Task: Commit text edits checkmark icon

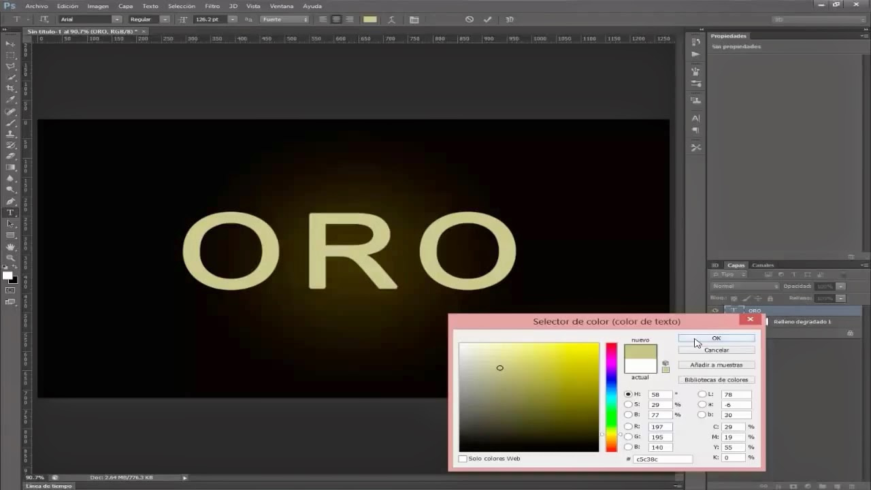Action: [x=487, y=19]
